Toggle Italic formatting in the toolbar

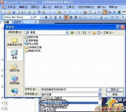[51, 17]
